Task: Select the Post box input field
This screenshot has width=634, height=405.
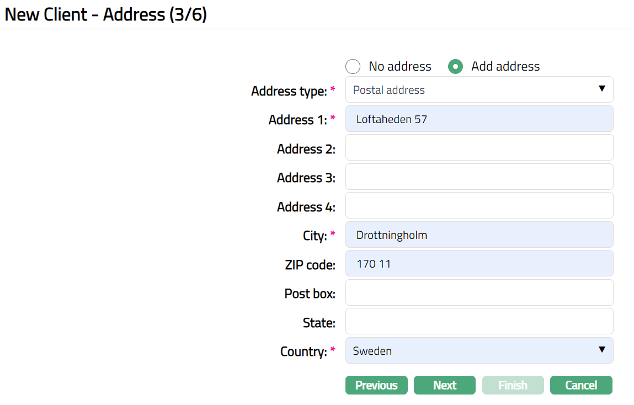Action: 478,292
